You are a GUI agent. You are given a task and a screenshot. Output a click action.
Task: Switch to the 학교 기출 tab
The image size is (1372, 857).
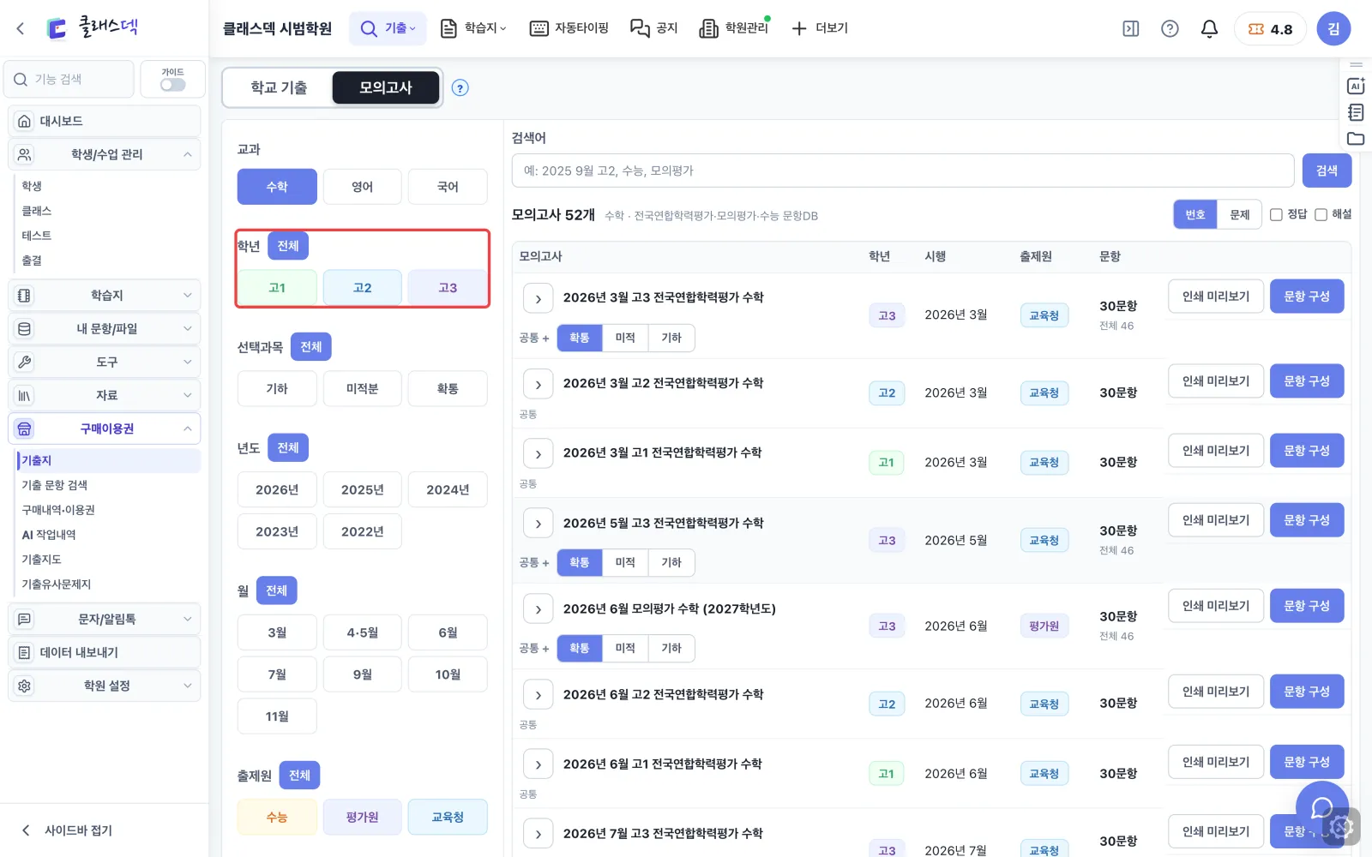[279, 87]
